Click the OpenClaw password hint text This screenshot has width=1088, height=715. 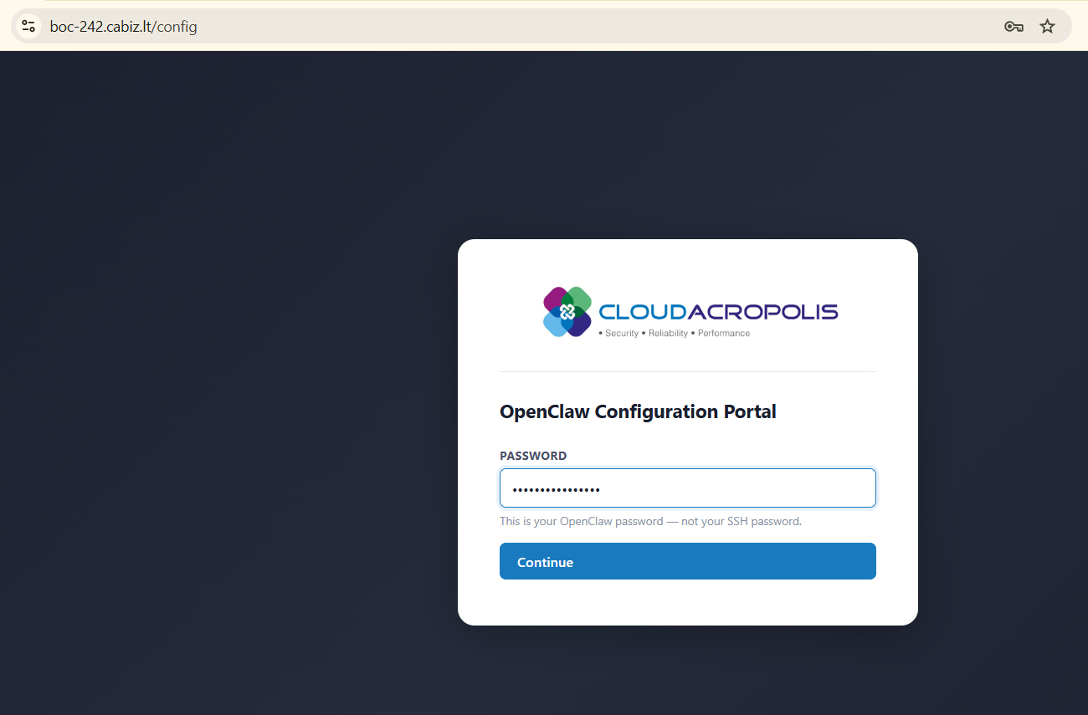650,521
